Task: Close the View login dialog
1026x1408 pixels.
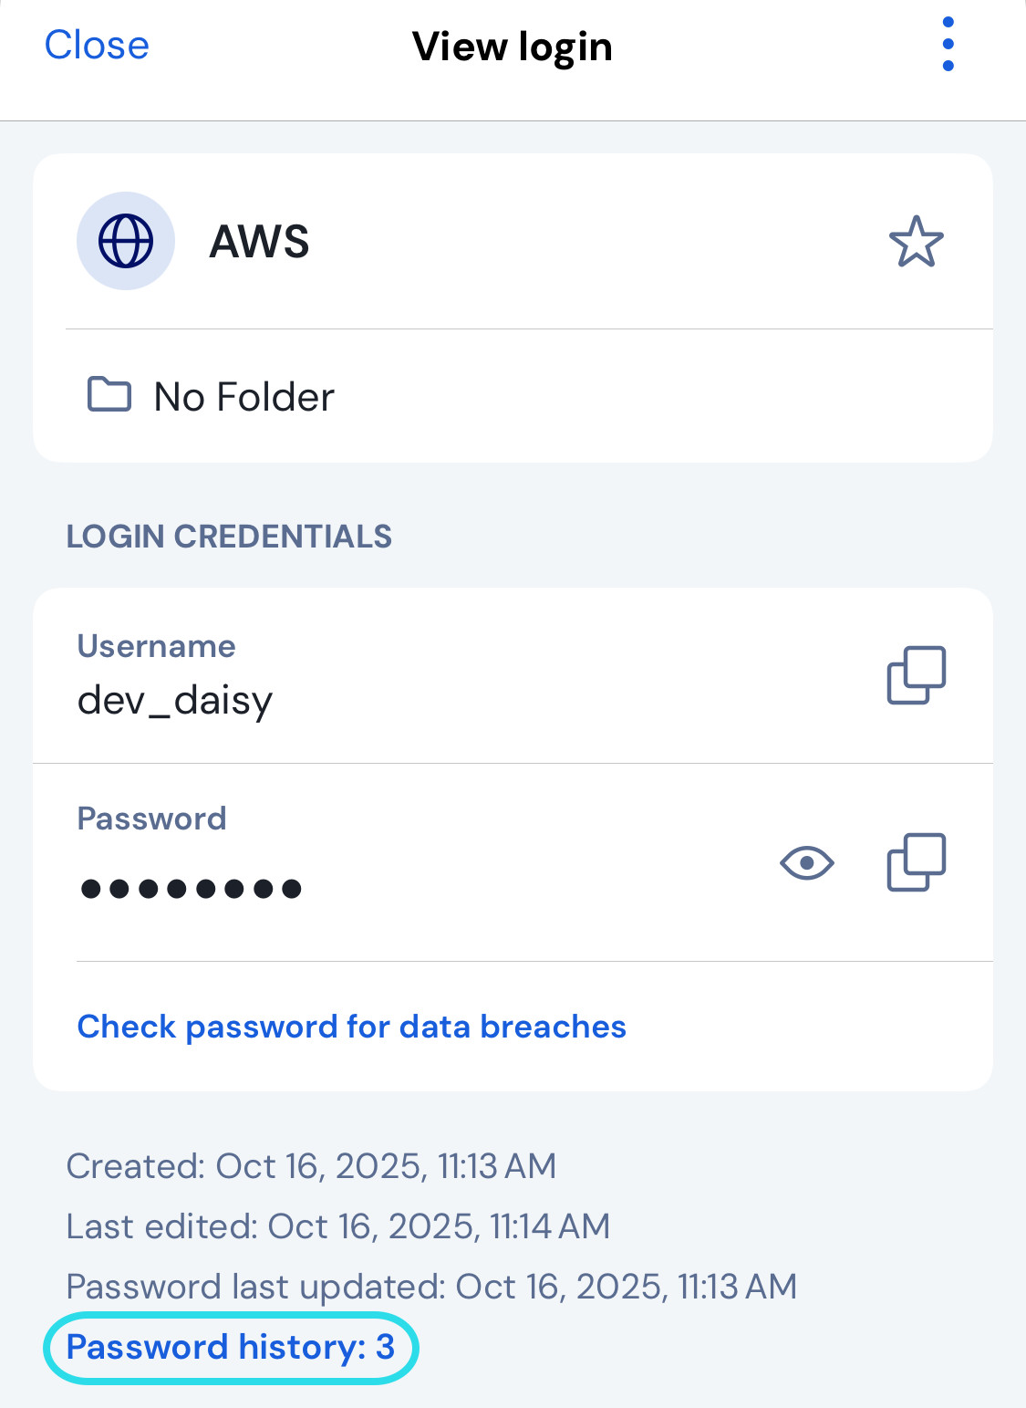Action: coord(97,46)
